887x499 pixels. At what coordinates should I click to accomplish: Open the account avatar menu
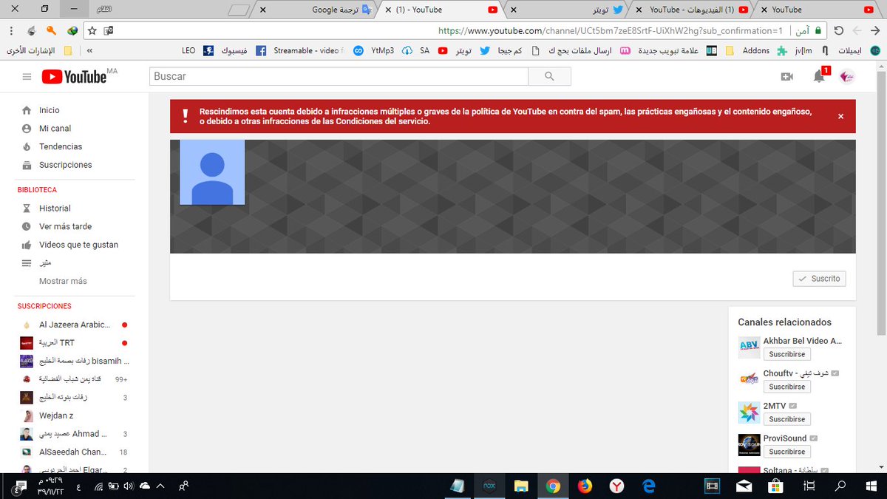(x=848, y=76)
